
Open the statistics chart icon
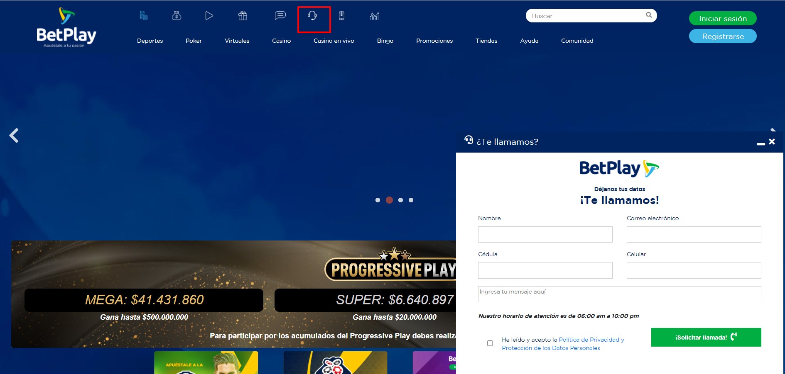pos(374,16)
